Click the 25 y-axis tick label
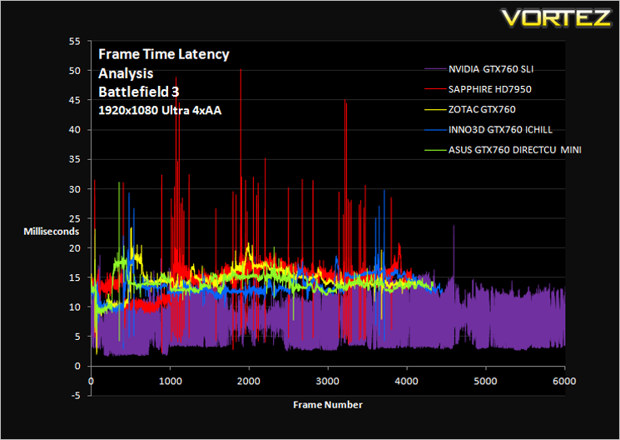The image size is (620, 440). click(x=74, y=218)
